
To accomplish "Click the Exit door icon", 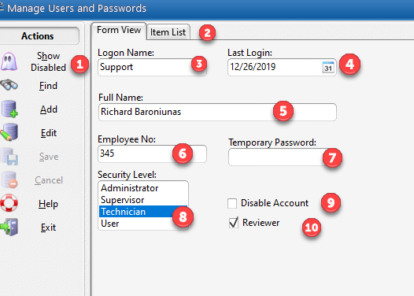I will coord(9,227).
